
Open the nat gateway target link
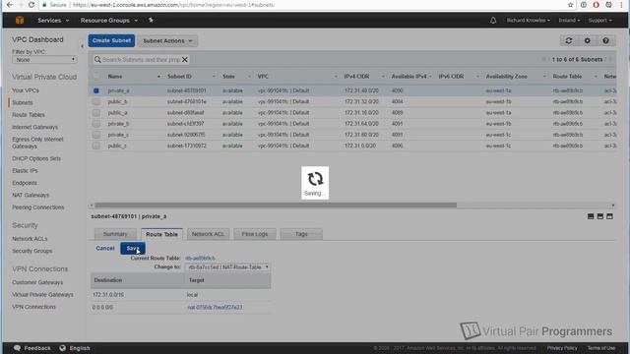pos(215,308)
